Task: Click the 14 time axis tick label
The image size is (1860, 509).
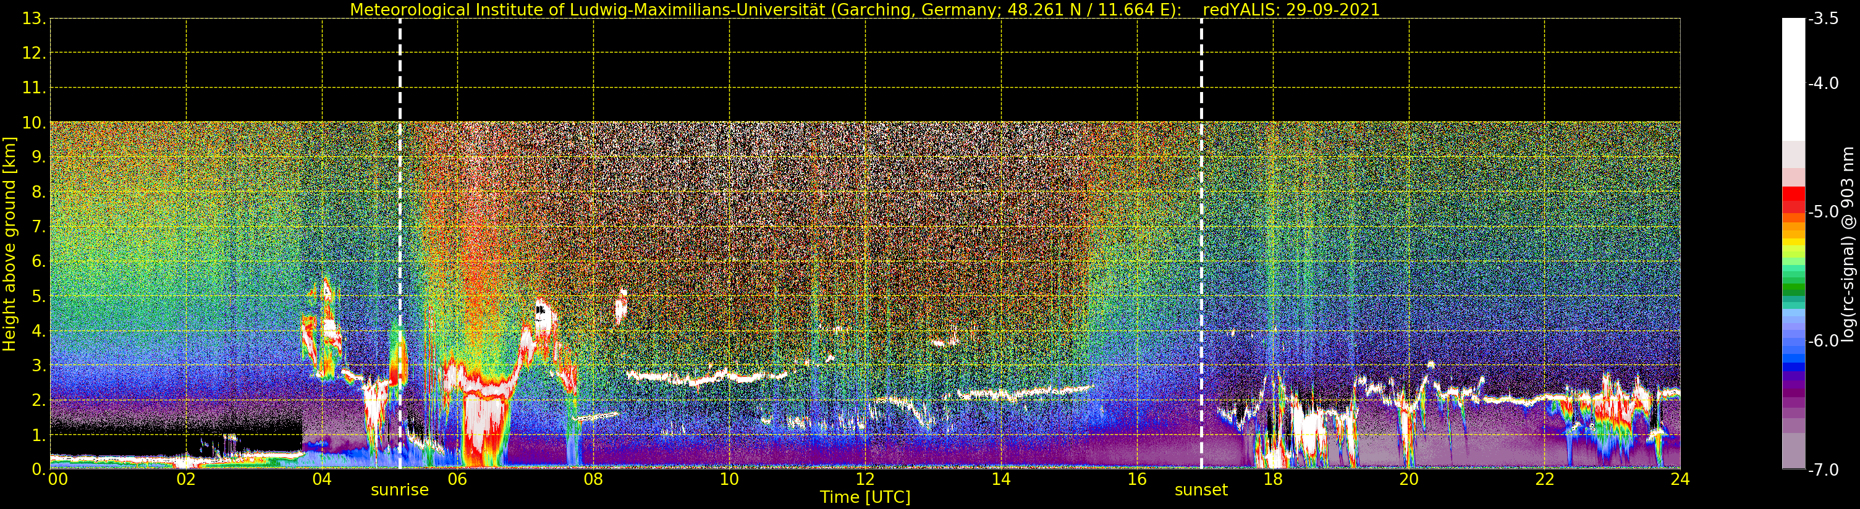Action: (x=1001, y=479)
